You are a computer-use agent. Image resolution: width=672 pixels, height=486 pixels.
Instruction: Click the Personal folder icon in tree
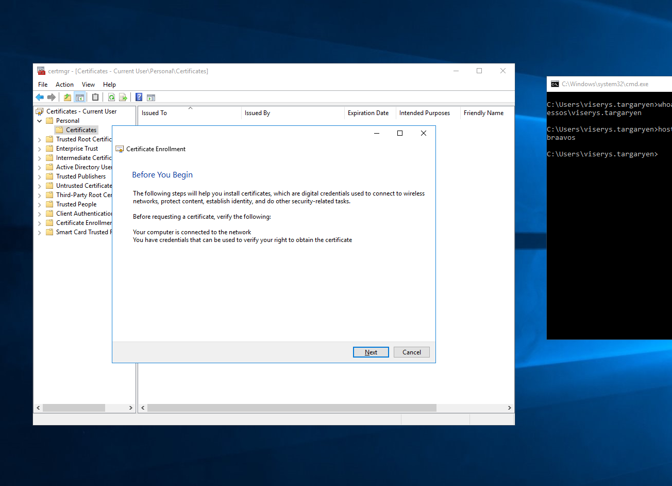(49, 120)
